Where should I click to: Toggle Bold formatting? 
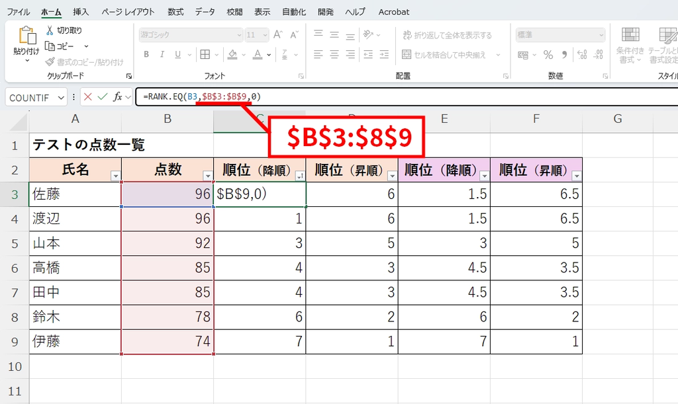[146, 54]
